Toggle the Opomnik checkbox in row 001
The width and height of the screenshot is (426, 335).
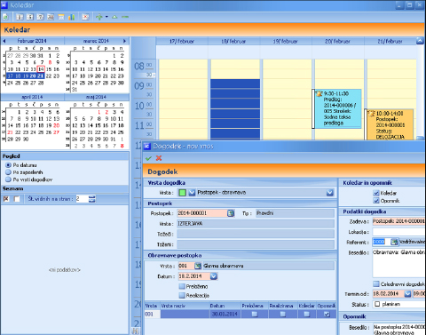tap(327, 314)
